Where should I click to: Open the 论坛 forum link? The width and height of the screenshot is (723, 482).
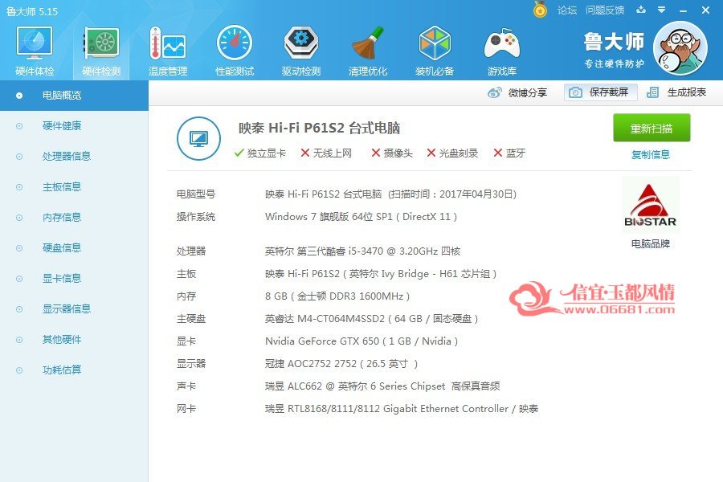pos(567,10)
